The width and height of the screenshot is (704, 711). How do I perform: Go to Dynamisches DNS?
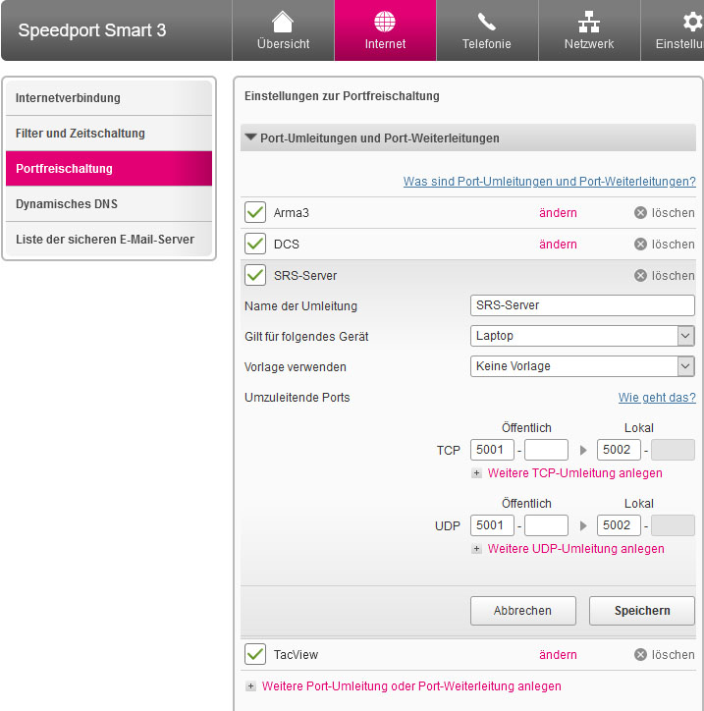[x=109, y=204]
